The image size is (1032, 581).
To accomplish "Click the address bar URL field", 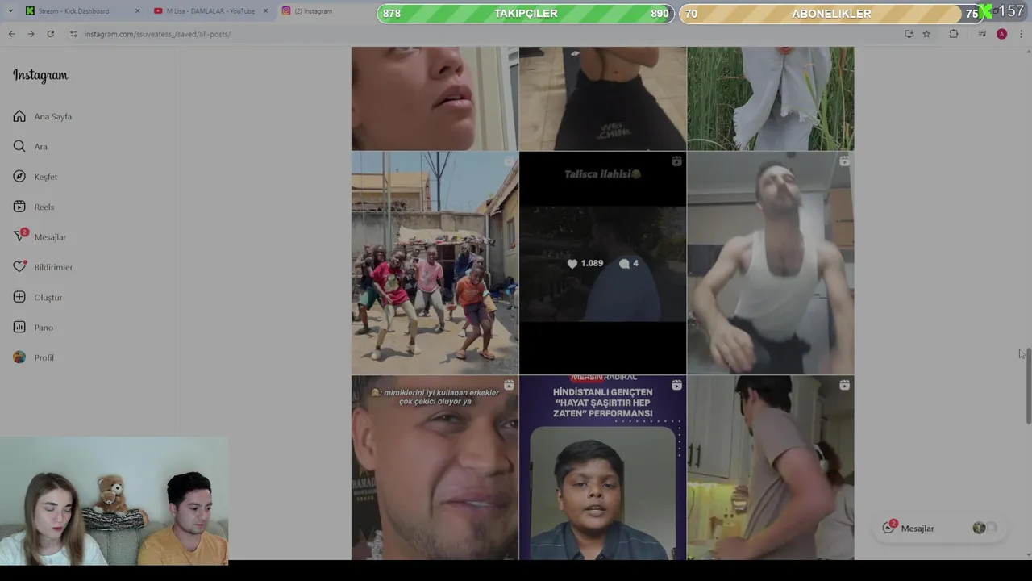I will click(x=484, y=34).
